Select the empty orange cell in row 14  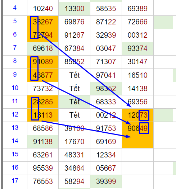(137, 142)
